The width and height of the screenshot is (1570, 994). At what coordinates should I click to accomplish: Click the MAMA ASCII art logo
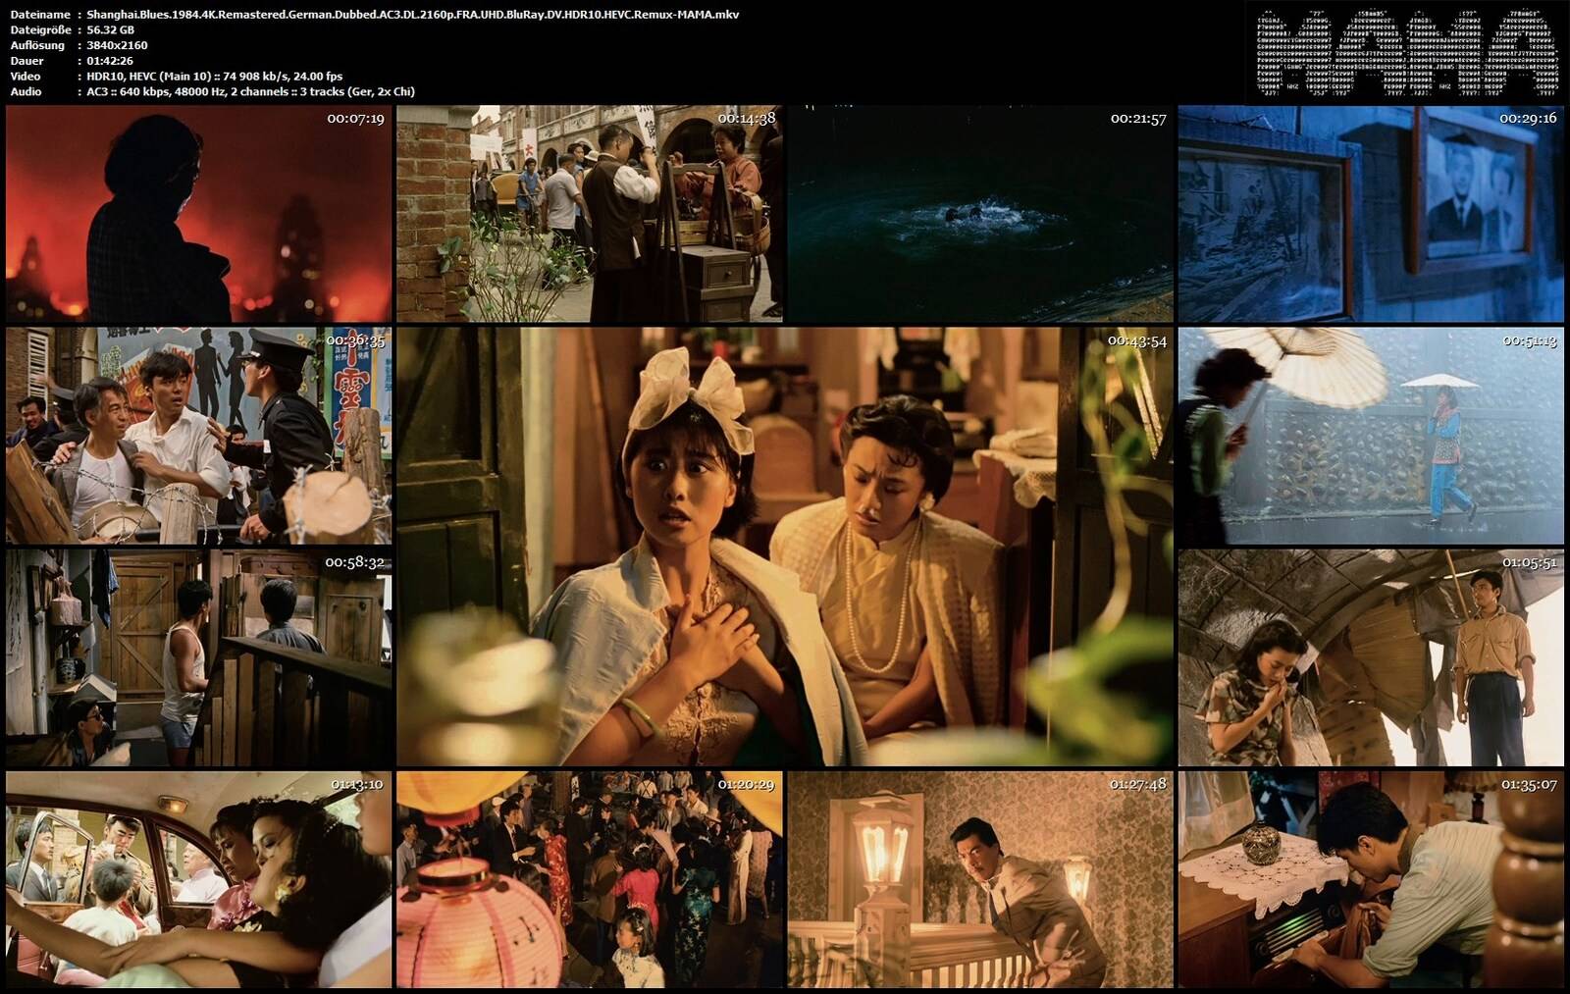pos(1407,51)
